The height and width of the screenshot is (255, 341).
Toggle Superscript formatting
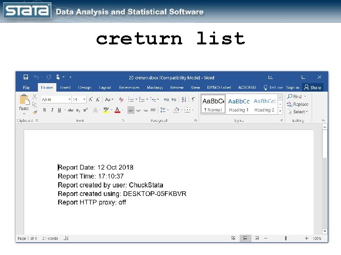pyautogui.click(x=85, y=110)
